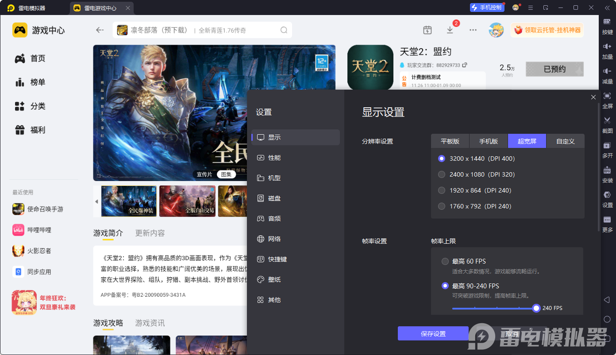Open the 按键 key mapping tool

tap(607, 26)
